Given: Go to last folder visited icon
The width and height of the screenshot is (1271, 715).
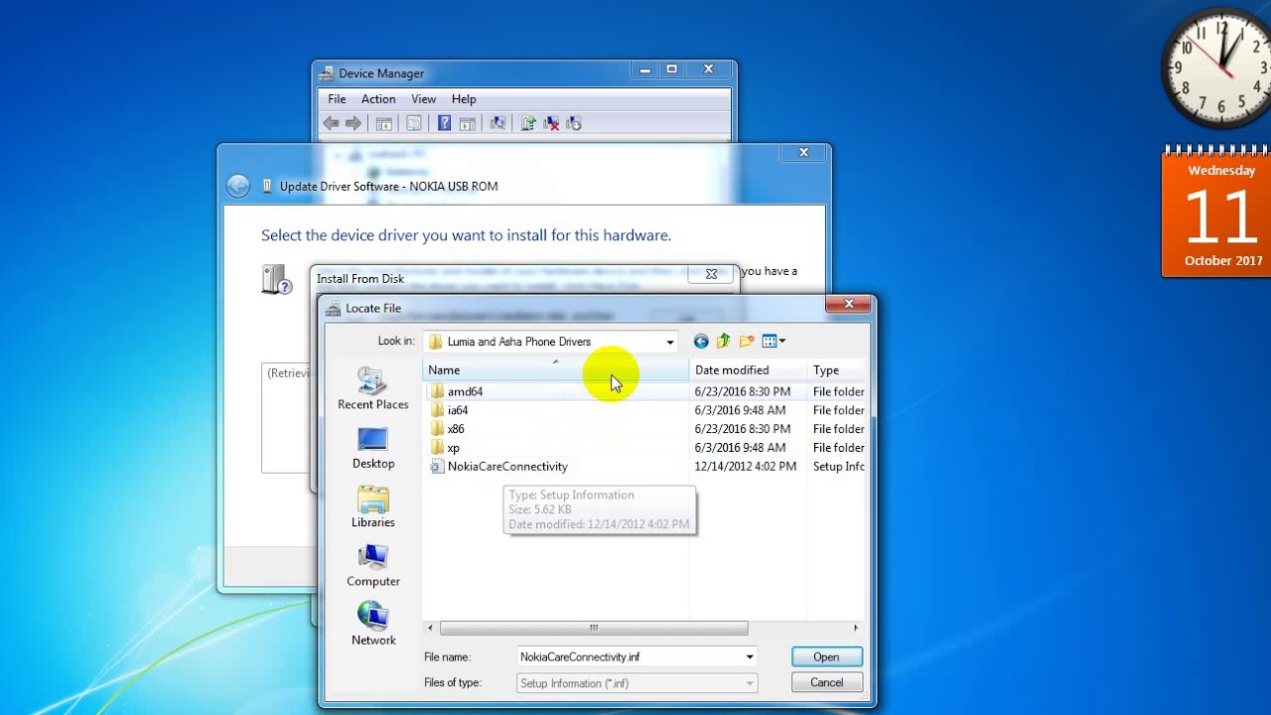Looking at the screenshot, I should pos(701,342).
